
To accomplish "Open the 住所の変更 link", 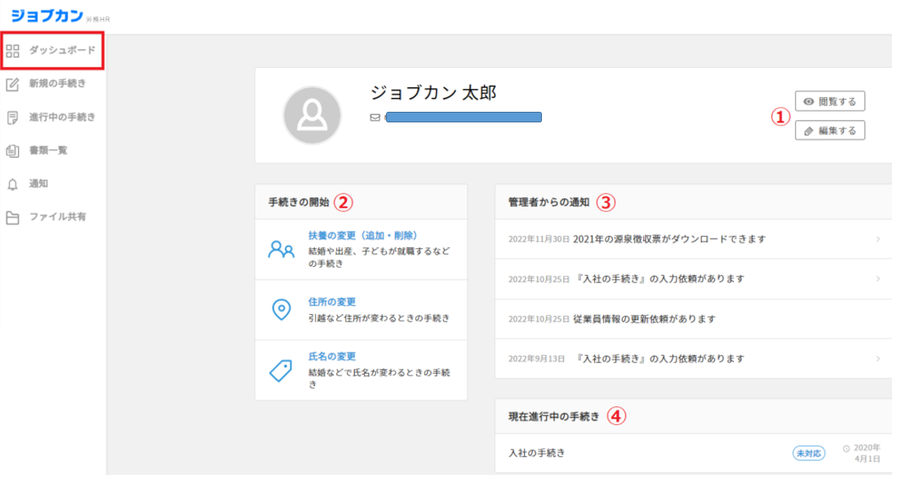I will (x=332, y=302).
